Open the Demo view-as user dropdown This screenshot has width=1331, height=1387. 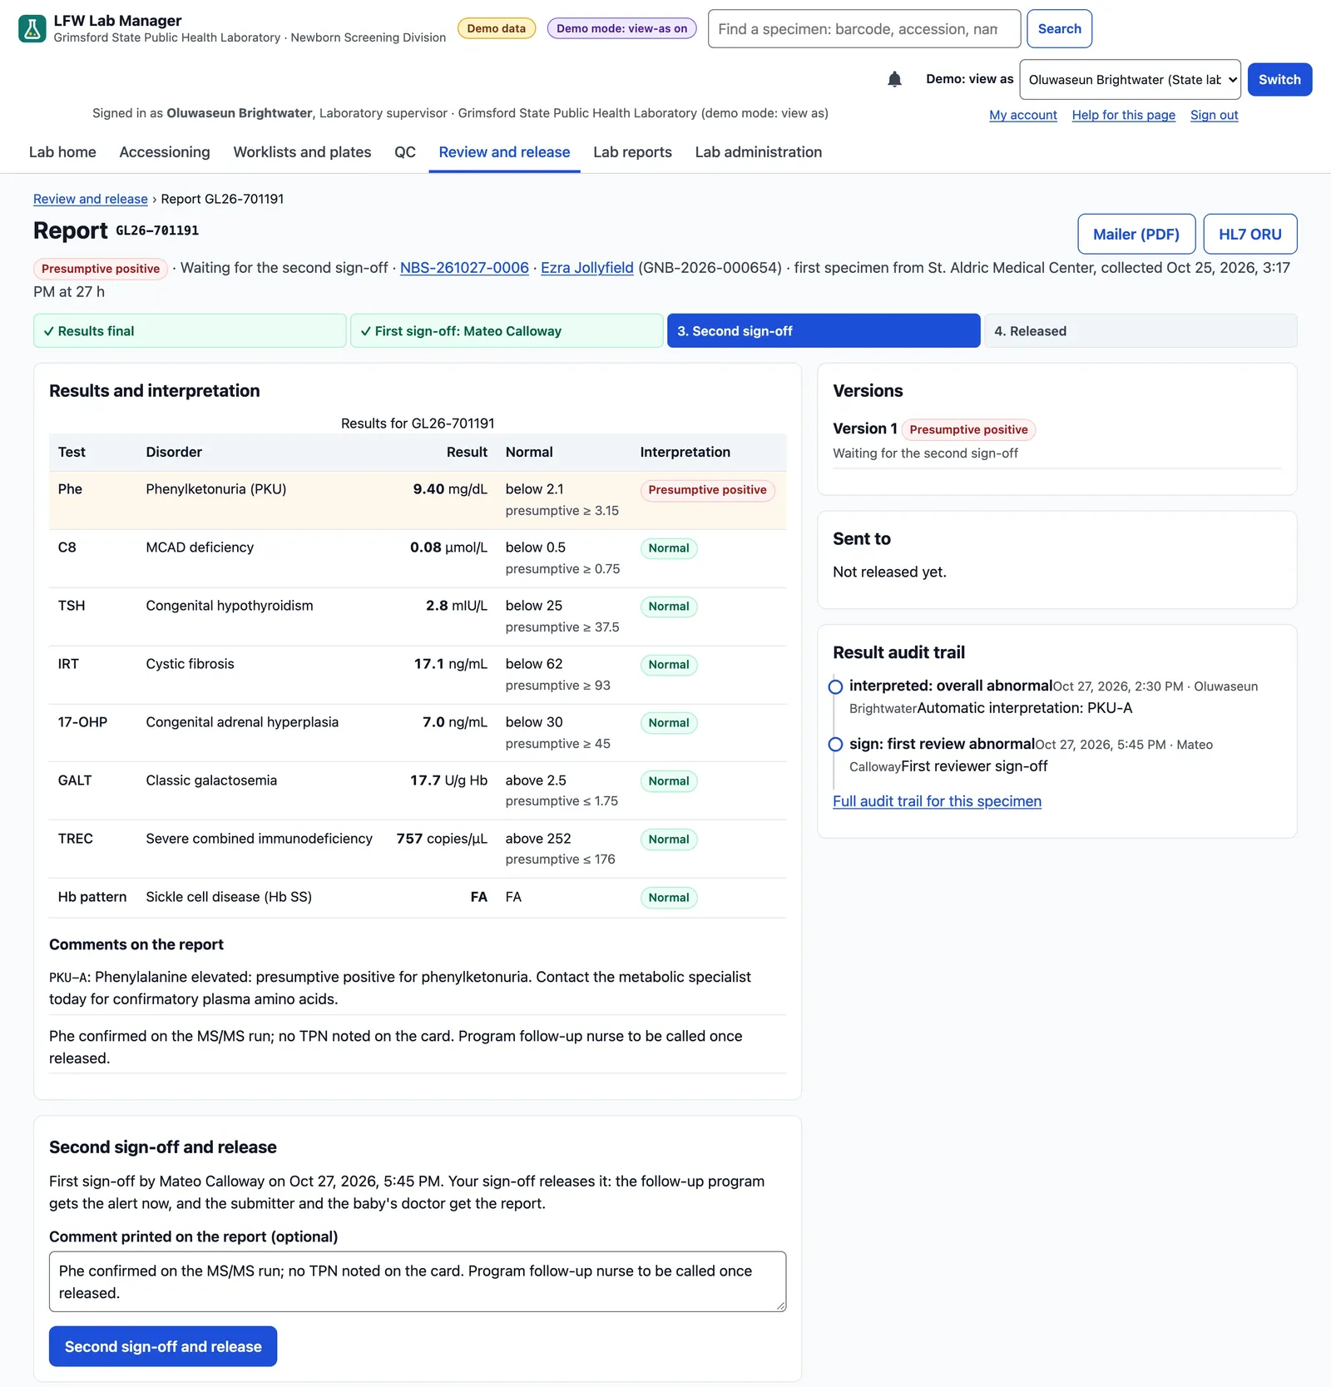[1130, 80]
